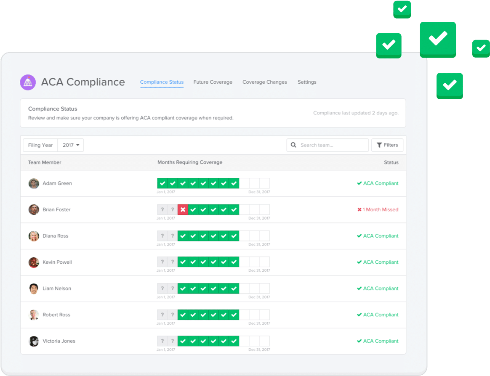490x376 pixels.
Task: Click Adam Green's ACA Compliant status
Action: tap(378, 183)
